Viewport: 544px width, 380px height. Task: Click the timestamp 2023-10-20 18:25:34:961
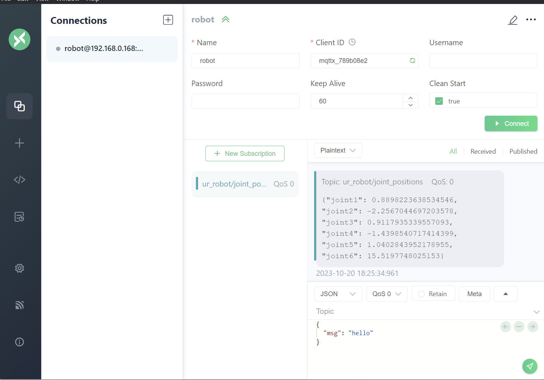tap(357, 273)
